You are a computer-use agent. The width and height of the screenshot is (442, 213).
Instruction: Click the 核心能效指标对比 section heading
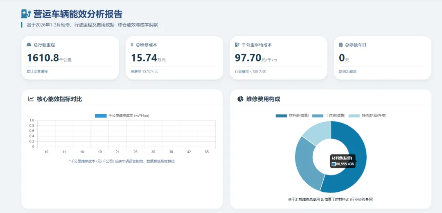(59, 99)
